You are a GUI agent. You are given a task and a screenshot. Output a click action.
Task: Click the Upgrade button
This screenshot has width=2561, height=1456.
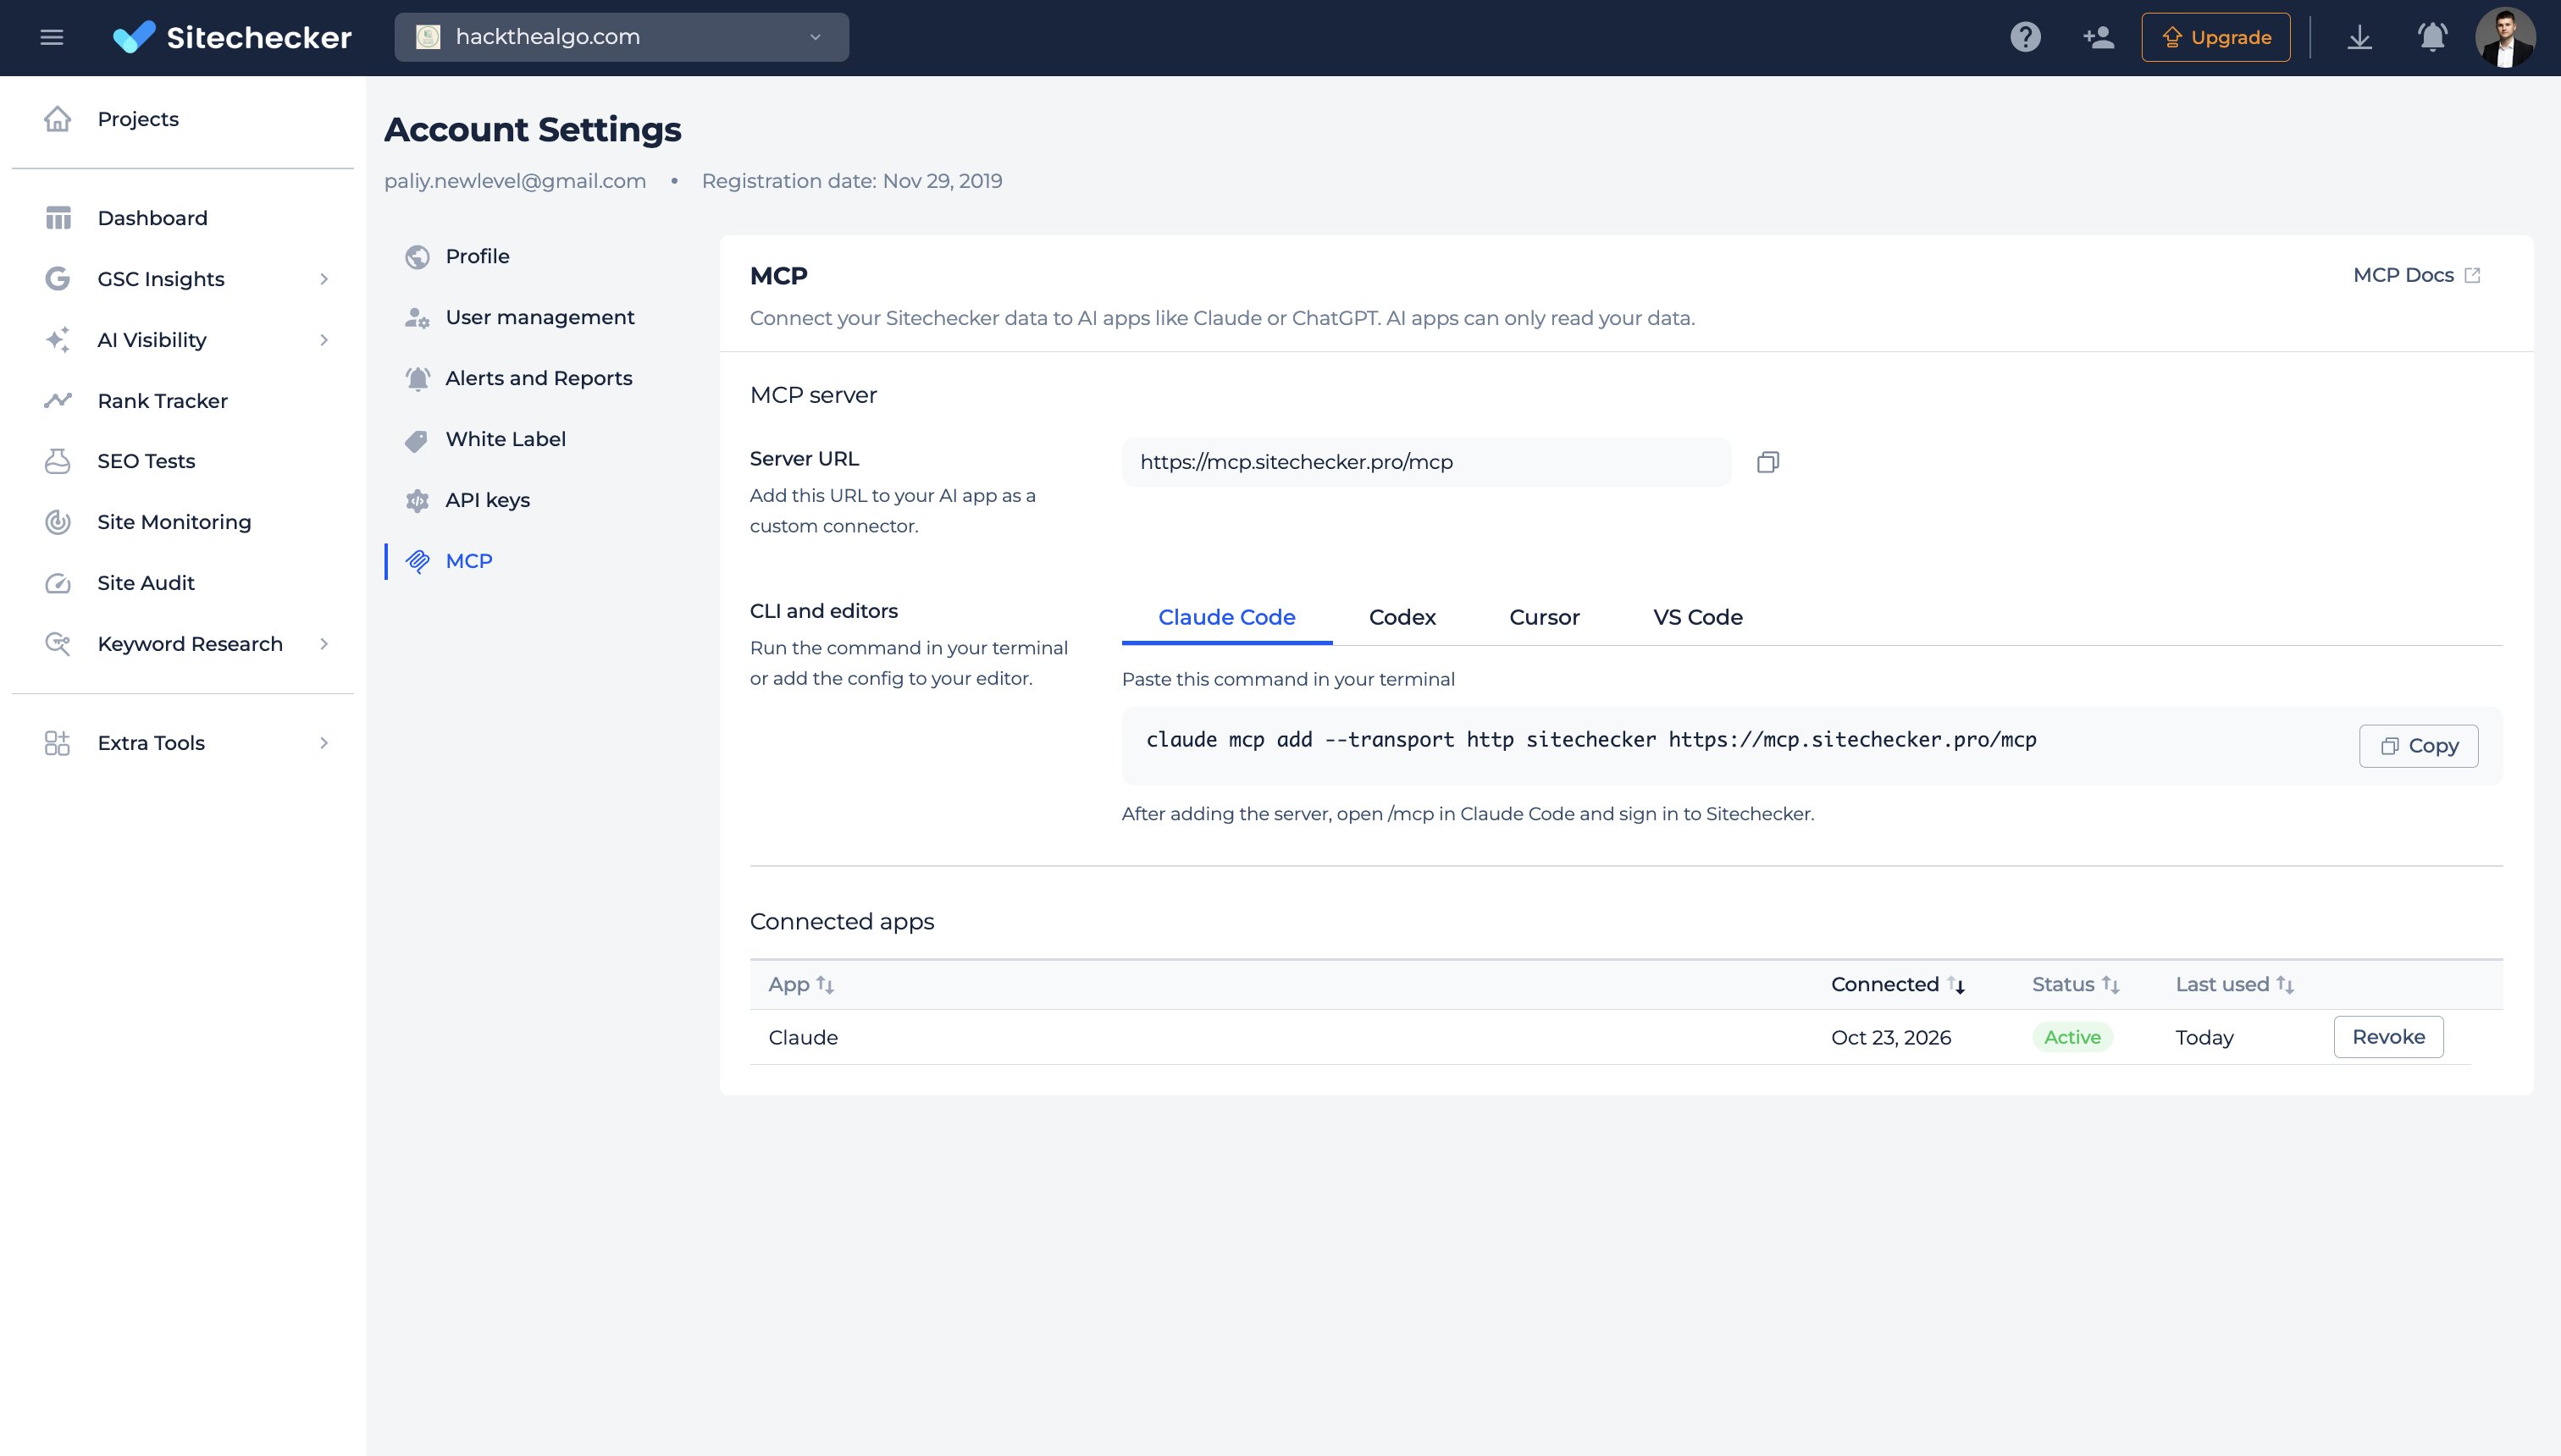pyautogui.click(x=2215, y=37)
